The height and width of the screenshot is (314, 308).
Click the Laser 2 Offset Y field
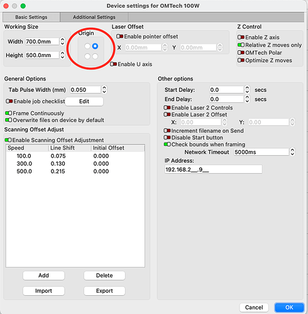(x=269, y=122)
